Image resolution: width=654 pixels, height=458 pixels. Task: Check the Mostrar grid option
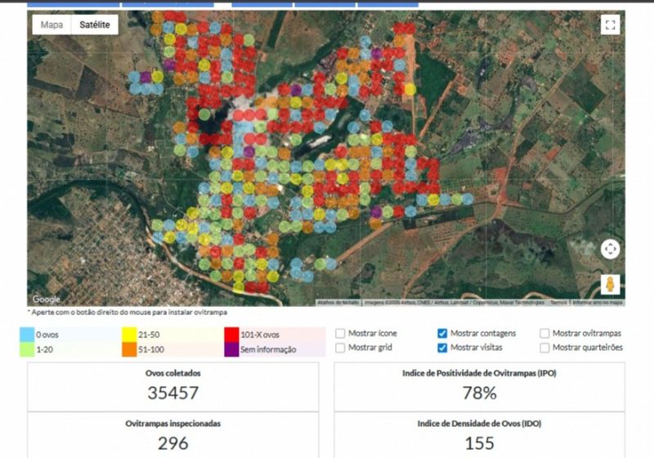click(x=340, y=348)
